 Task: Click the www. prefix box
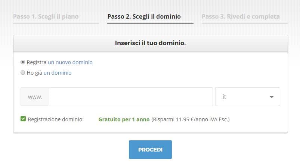pos(35,97)
